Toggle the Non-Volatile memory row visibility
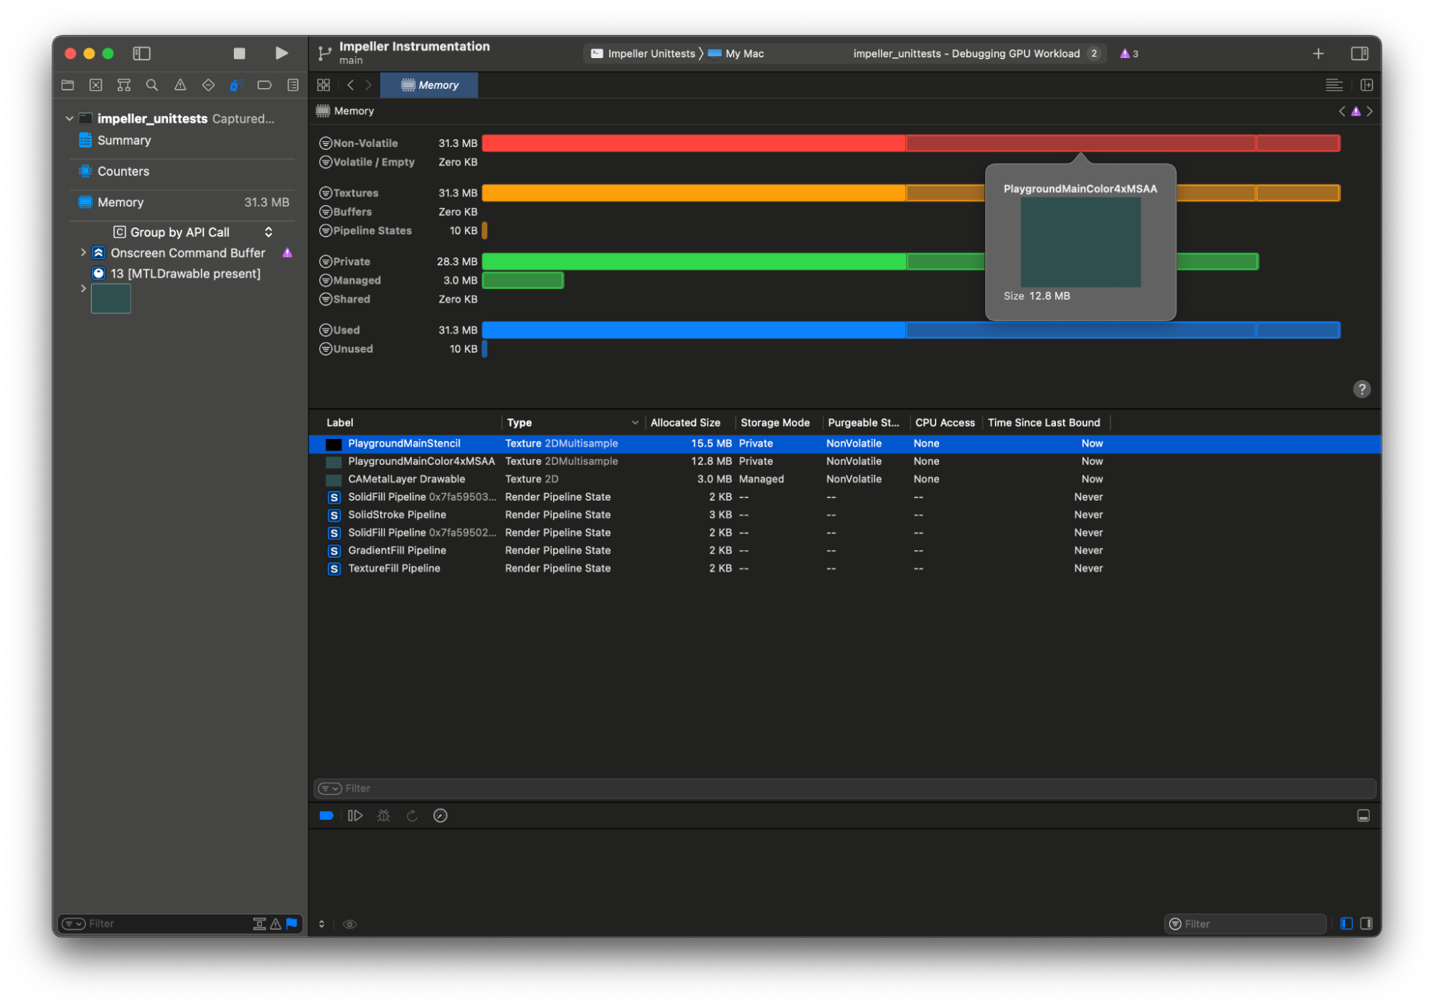The image size is (1434, 1007). point(326,143)
